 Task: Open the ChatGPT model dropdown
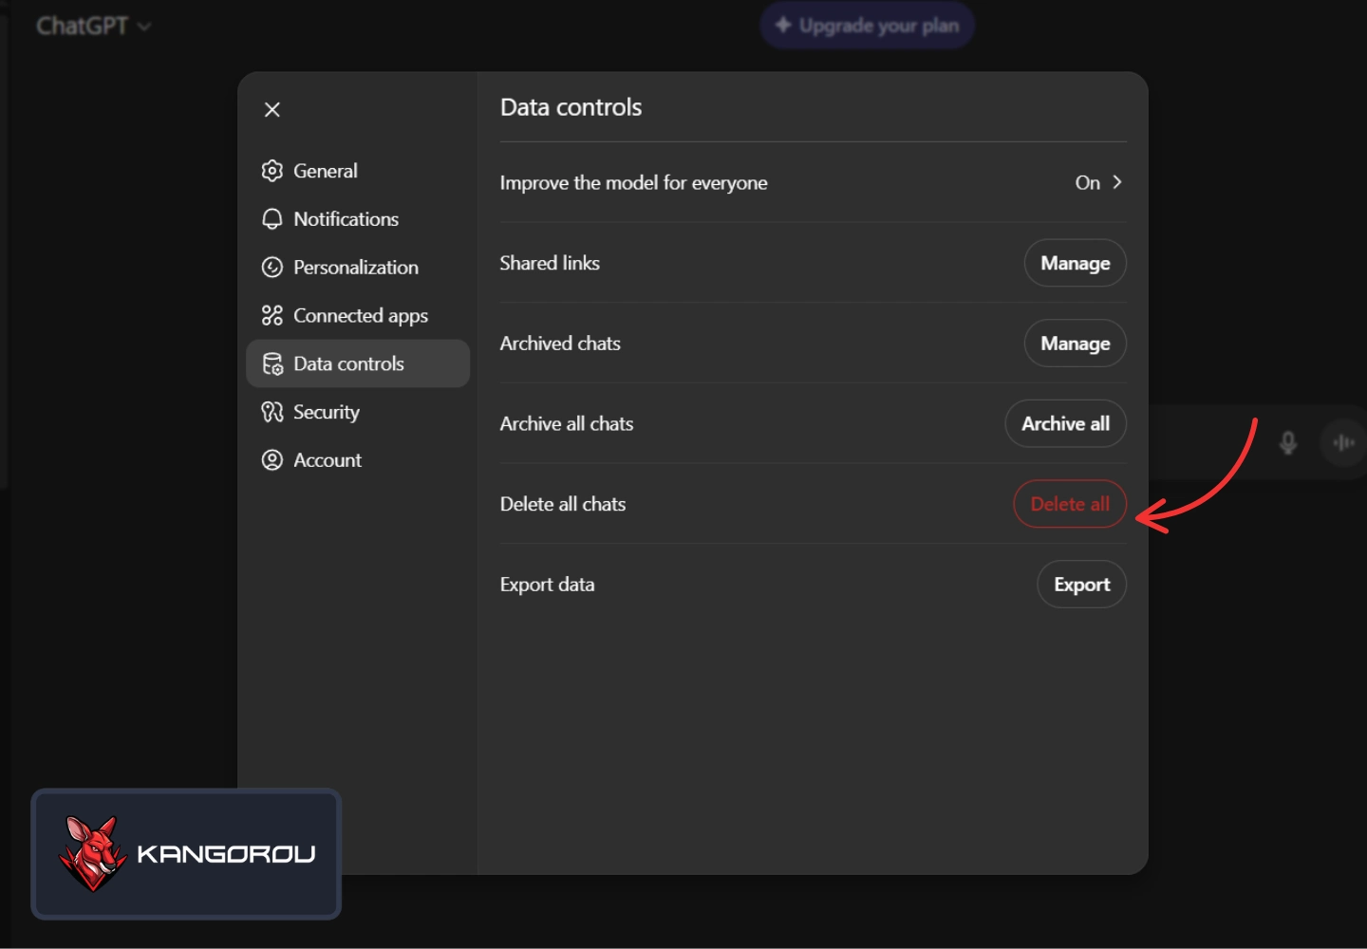(93, 26)
